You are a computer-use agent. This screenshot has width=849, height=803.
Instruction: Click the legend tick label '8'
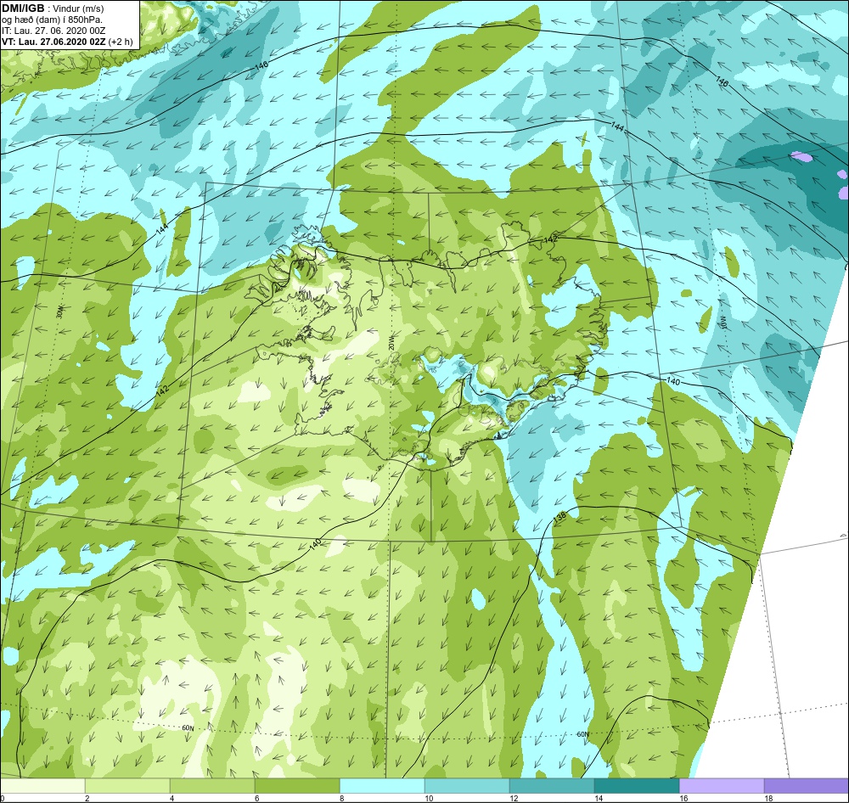[x=341, y=798]
